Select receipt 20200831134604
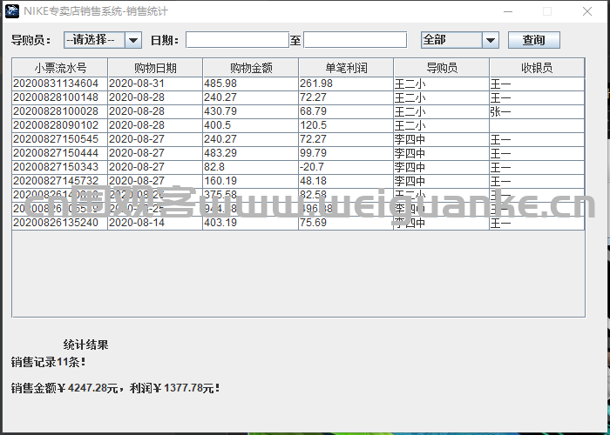This screenshot has height=435, width=610. (x=60, y=84)
